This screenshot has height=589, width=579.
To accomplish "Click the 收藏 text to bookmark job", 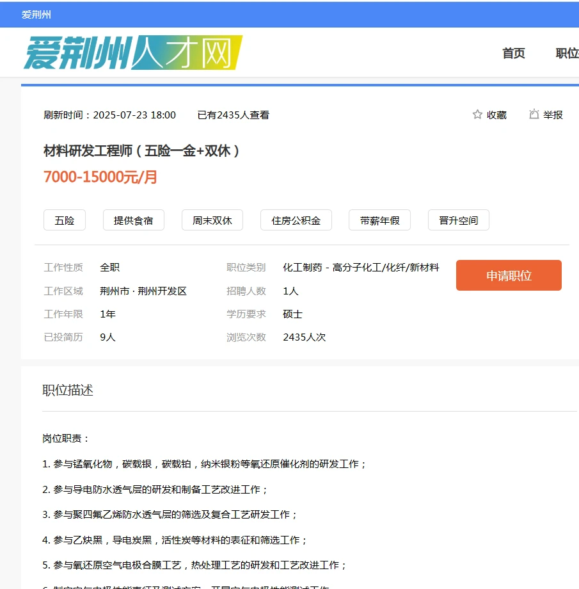I will point(494,115).
